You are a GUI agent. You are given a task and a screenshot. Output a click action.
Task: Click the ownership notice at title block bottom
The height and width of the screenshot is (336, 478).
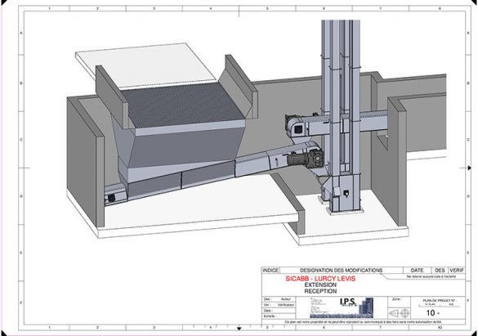point(363,322)
